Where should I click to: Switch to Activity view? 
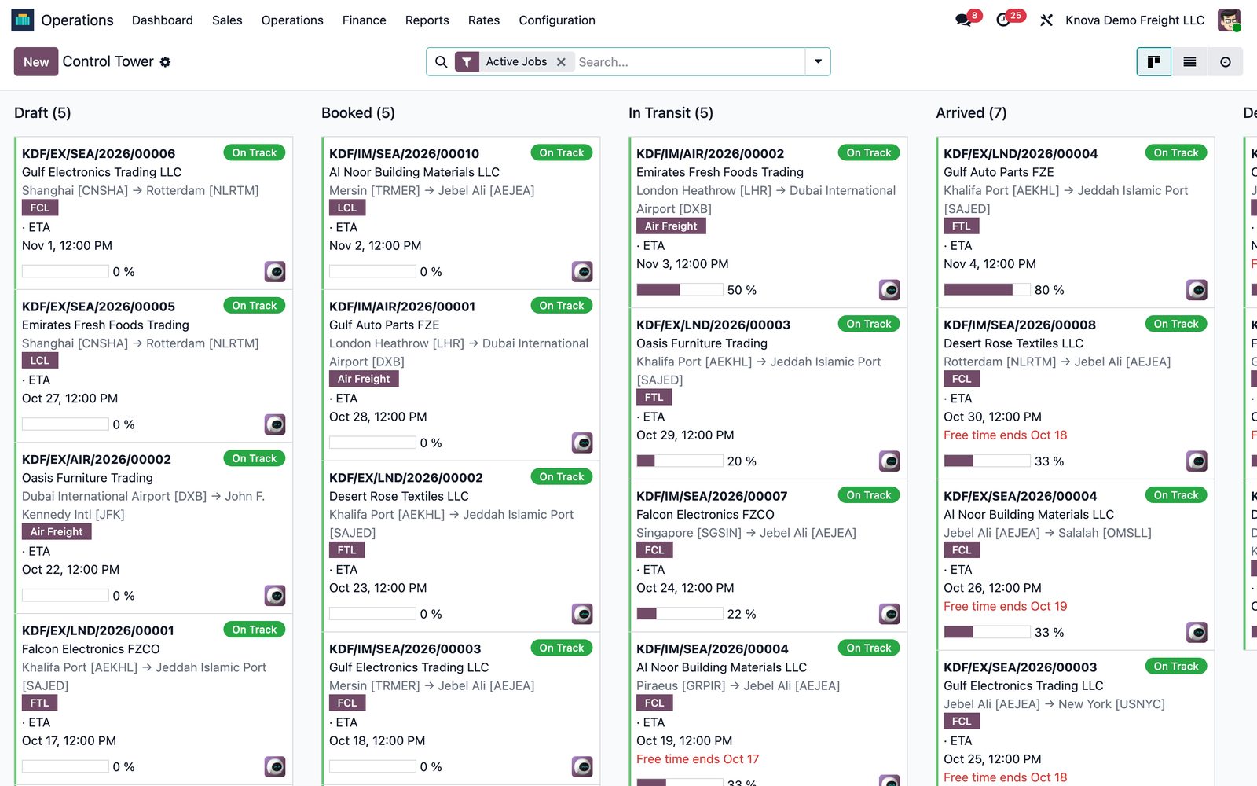pyautogui.click(x=1226, y=62)
